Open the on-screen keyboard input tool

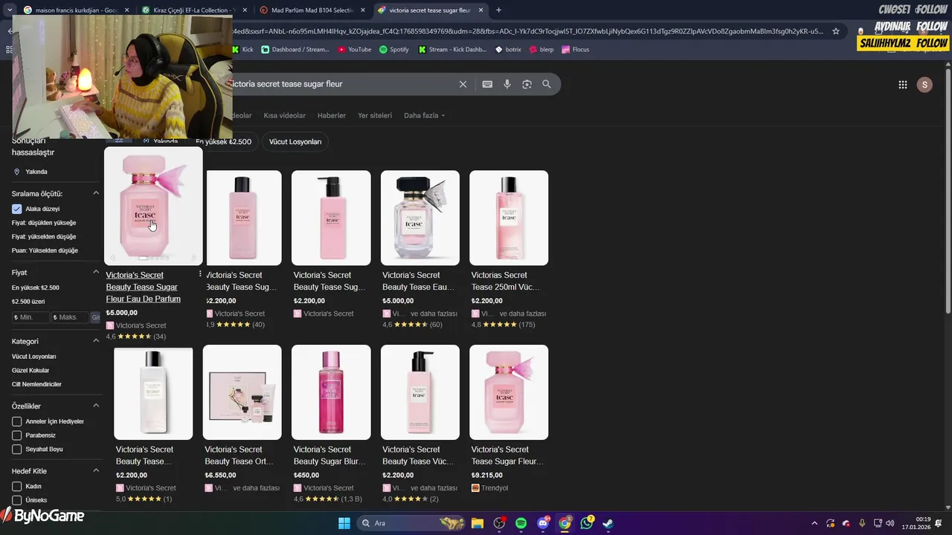tap(487, 84)
